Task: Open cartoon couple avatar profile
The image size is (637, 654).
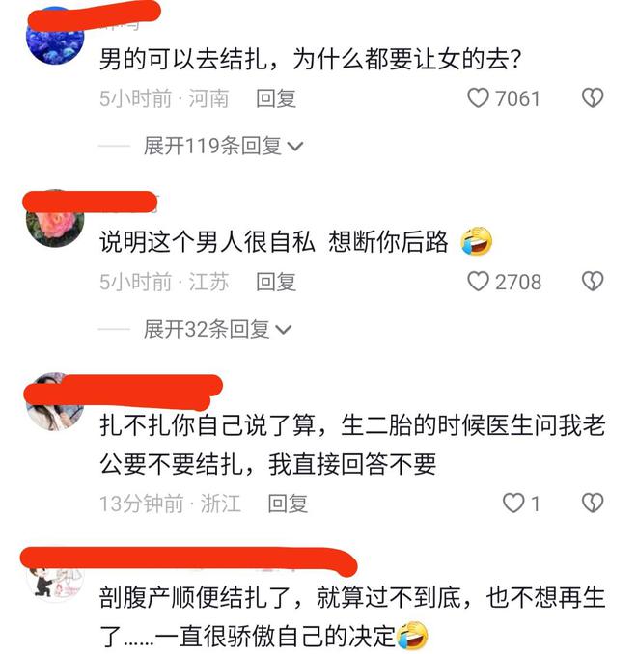Action: click(55, 577)
